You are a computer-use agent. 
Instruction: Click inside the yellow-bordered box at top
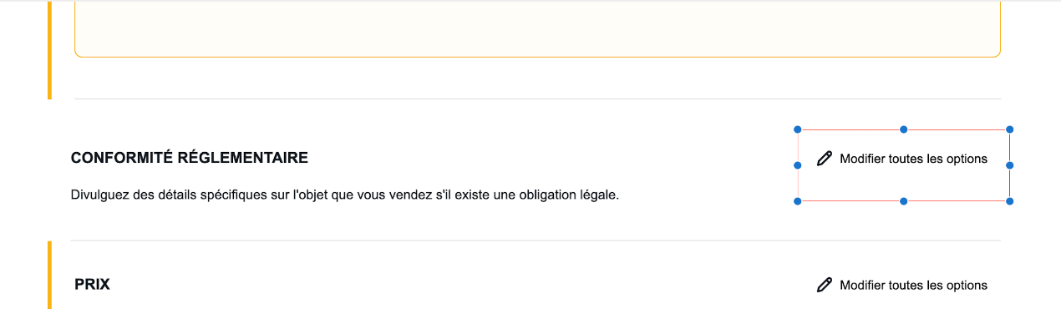pyautogui.click(x=537, y=28)
